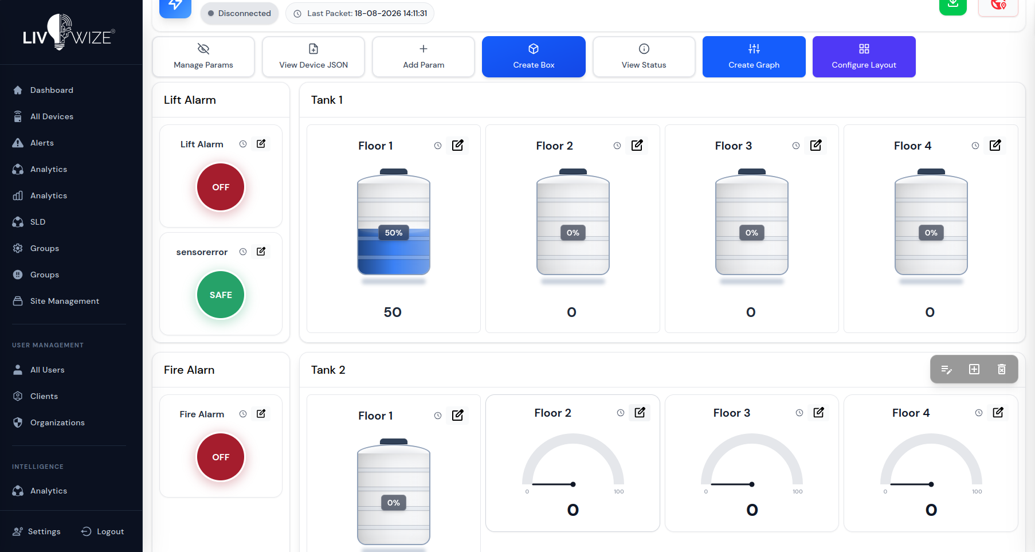Click the Create Box button

[534, 57]
